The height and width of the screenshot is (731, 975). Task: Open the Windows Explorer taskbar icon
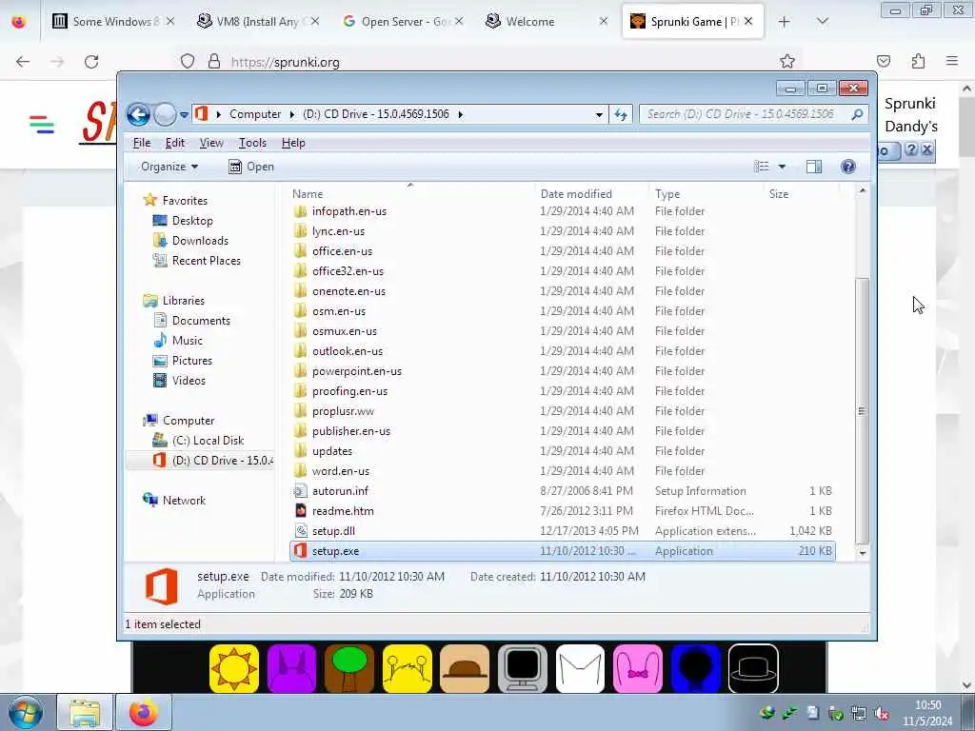coord(85,712)
